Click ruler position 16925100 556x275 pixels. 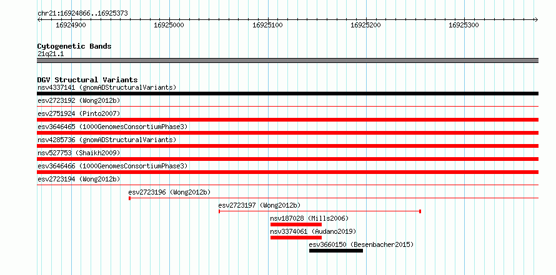click(x=267, y=25)
